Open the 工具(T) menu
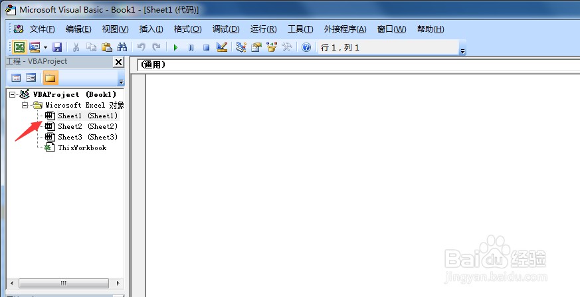The width and height of the screenshot is (580, 297). click(300, 29)
